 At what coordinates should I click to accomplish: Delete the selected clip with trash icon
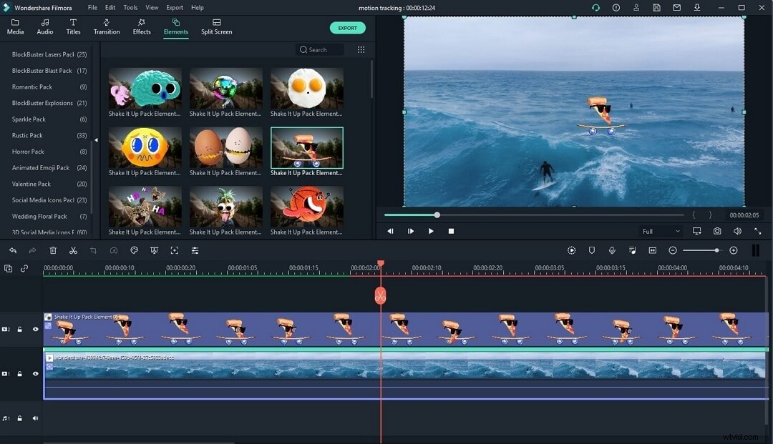tap(52, 250)
